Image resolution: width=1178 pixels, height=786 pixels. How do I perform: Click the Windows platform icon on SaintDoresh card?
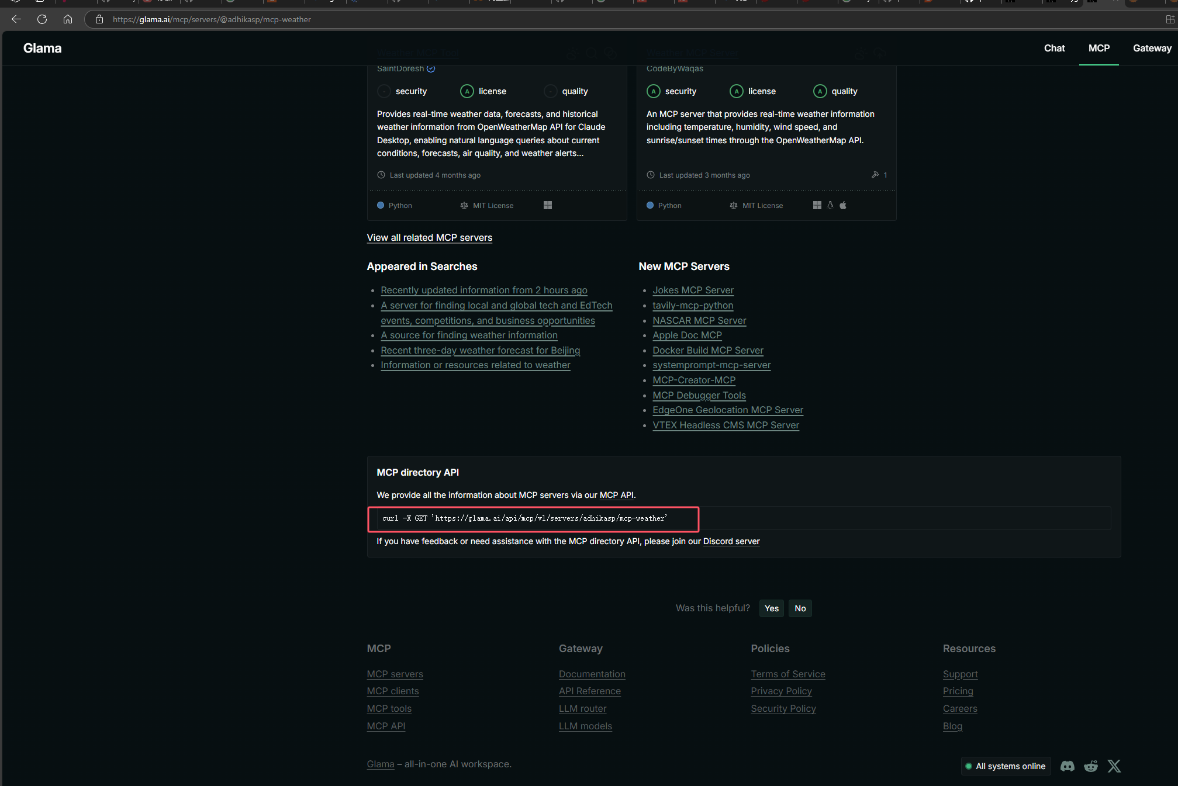point(548,205)
